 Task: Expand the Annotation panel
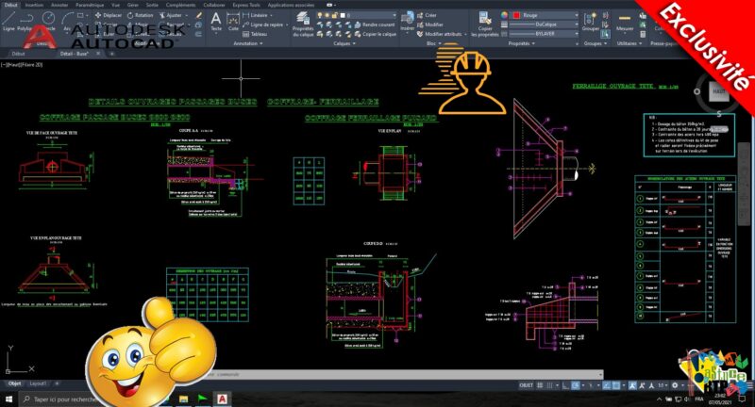coord(248,43)
